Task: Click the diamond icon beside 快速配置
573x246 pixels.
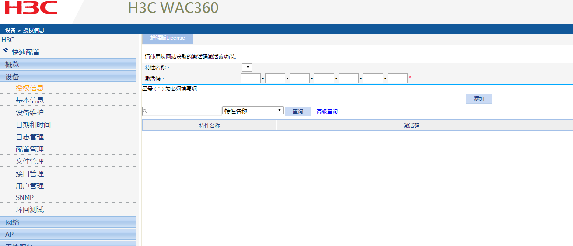Action: tap(6, 50)
